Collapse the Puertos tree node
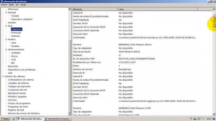Viewport: 216px width, 121px height. tap(6, 39)
